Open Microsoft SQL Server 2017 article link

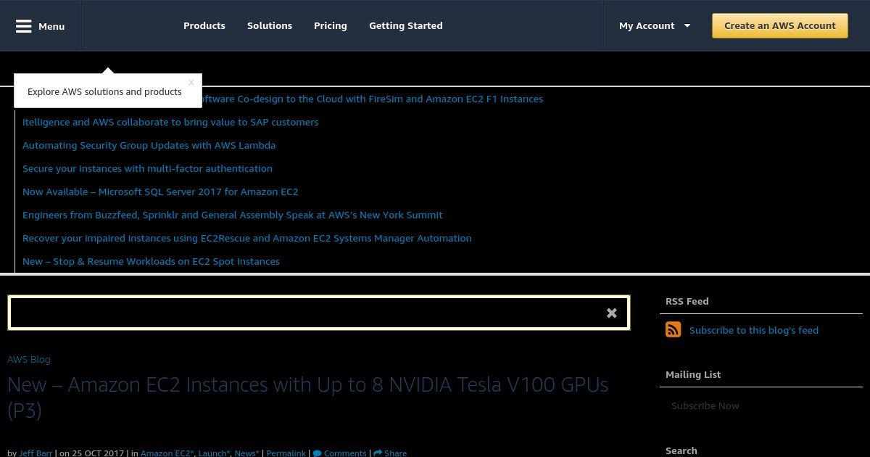(160, 192)
